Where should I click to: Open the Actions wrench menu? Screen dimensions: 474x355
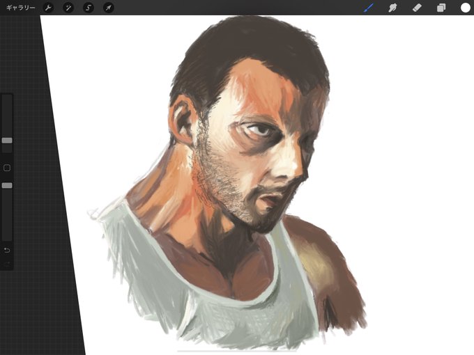coord(48,8)
